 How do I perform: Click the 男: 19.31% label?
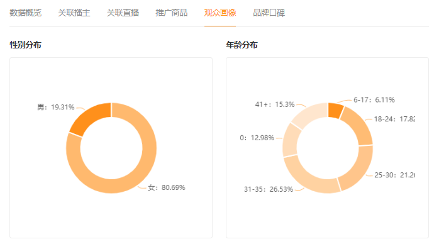click(x=56, y=107)
